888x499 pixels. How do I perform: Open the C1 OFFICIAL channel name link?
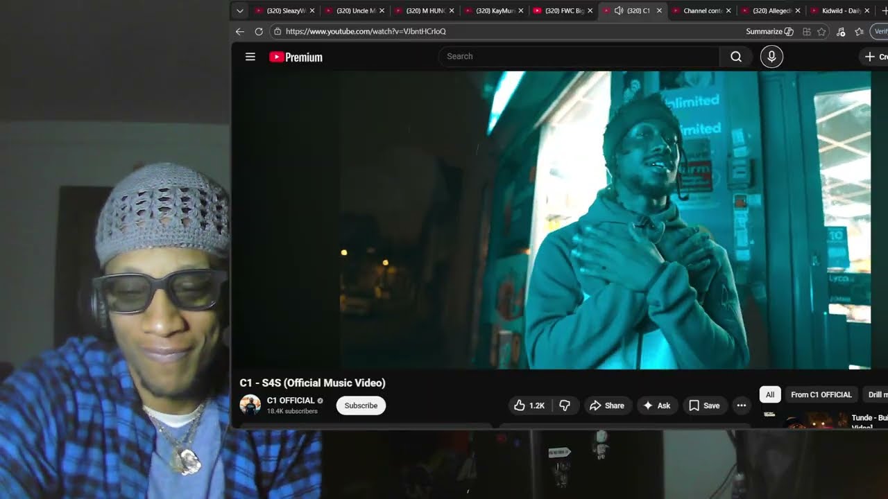291,401
